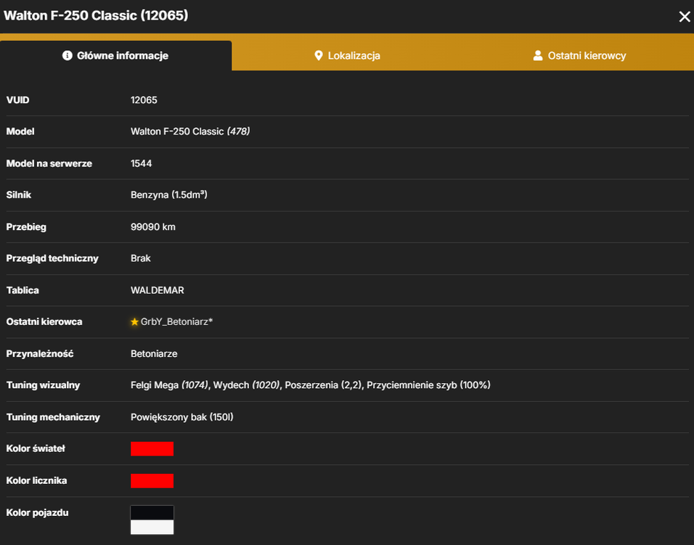694x545 pixels.
Task: Click the mileage value 99090 km
Action: pos(152,227)
